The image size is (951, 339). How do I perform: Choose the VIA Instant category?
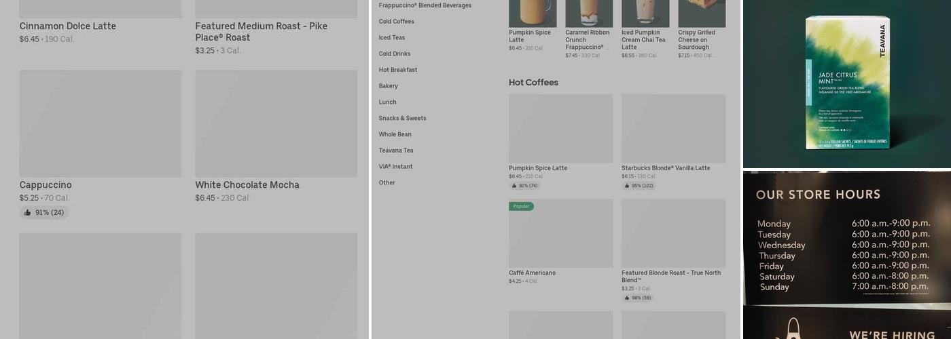click(395, 167)
